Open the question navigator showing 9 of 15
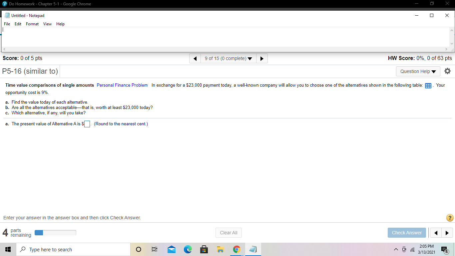The height and width of the screenshot is (256, 455). (x=228, y=58)
